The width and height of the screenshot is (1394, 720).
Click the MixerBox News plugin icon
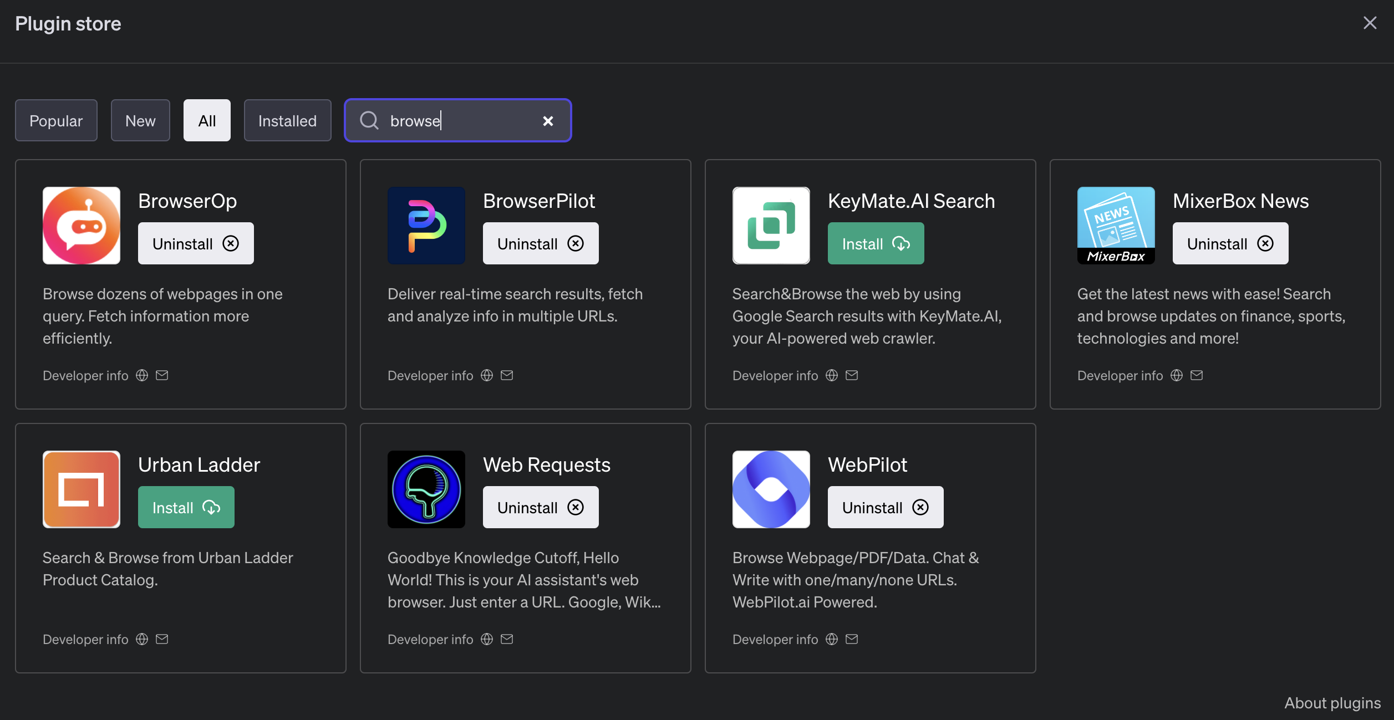click(x=1116, y=225)
